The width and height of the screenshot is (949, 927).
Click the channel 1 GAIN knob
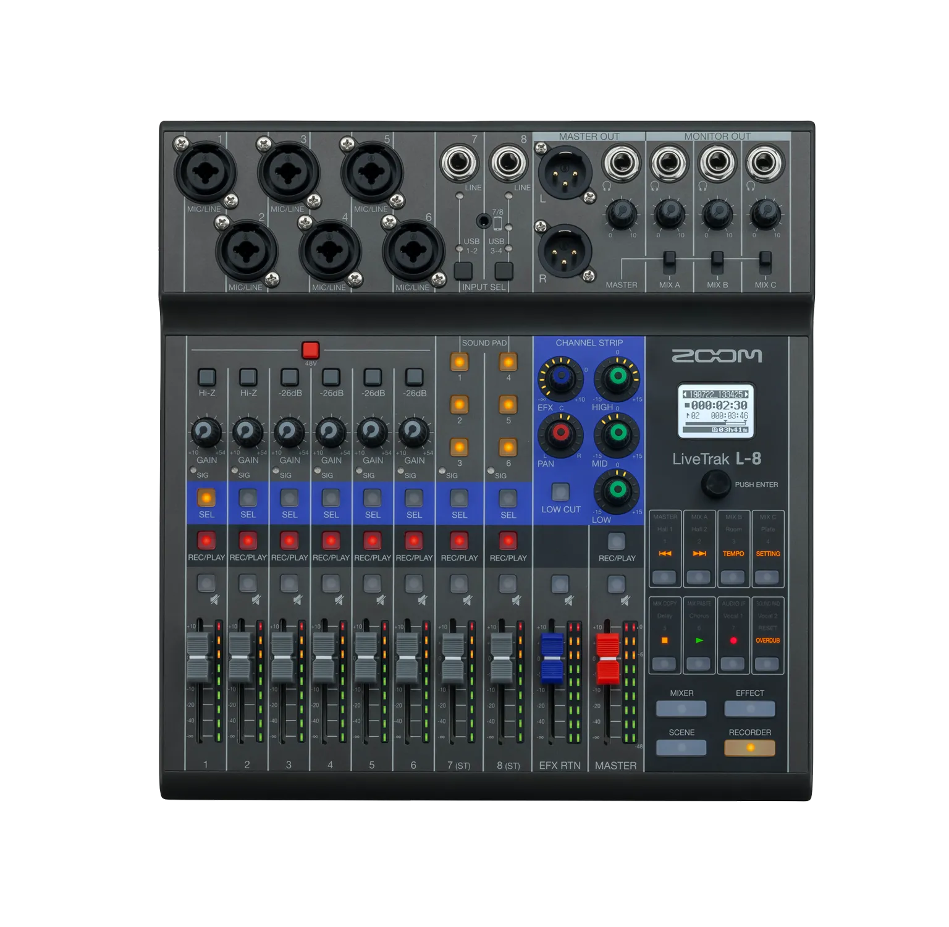click(x=206, y=431)
